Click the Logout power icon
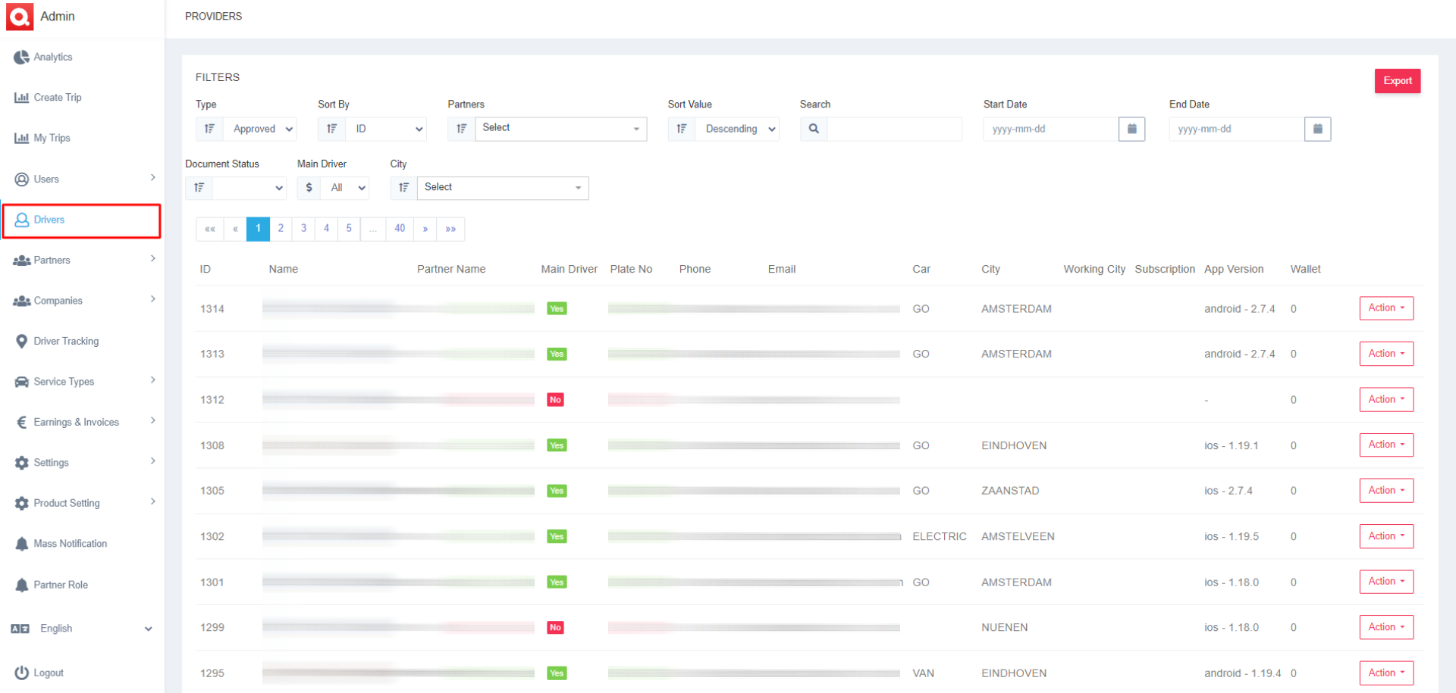The height and width of the screenshot is (693, 1456). tap(21, 673)
